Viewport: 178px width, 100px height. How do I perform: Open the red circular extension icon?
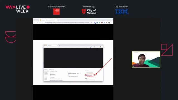click(102, 23)
